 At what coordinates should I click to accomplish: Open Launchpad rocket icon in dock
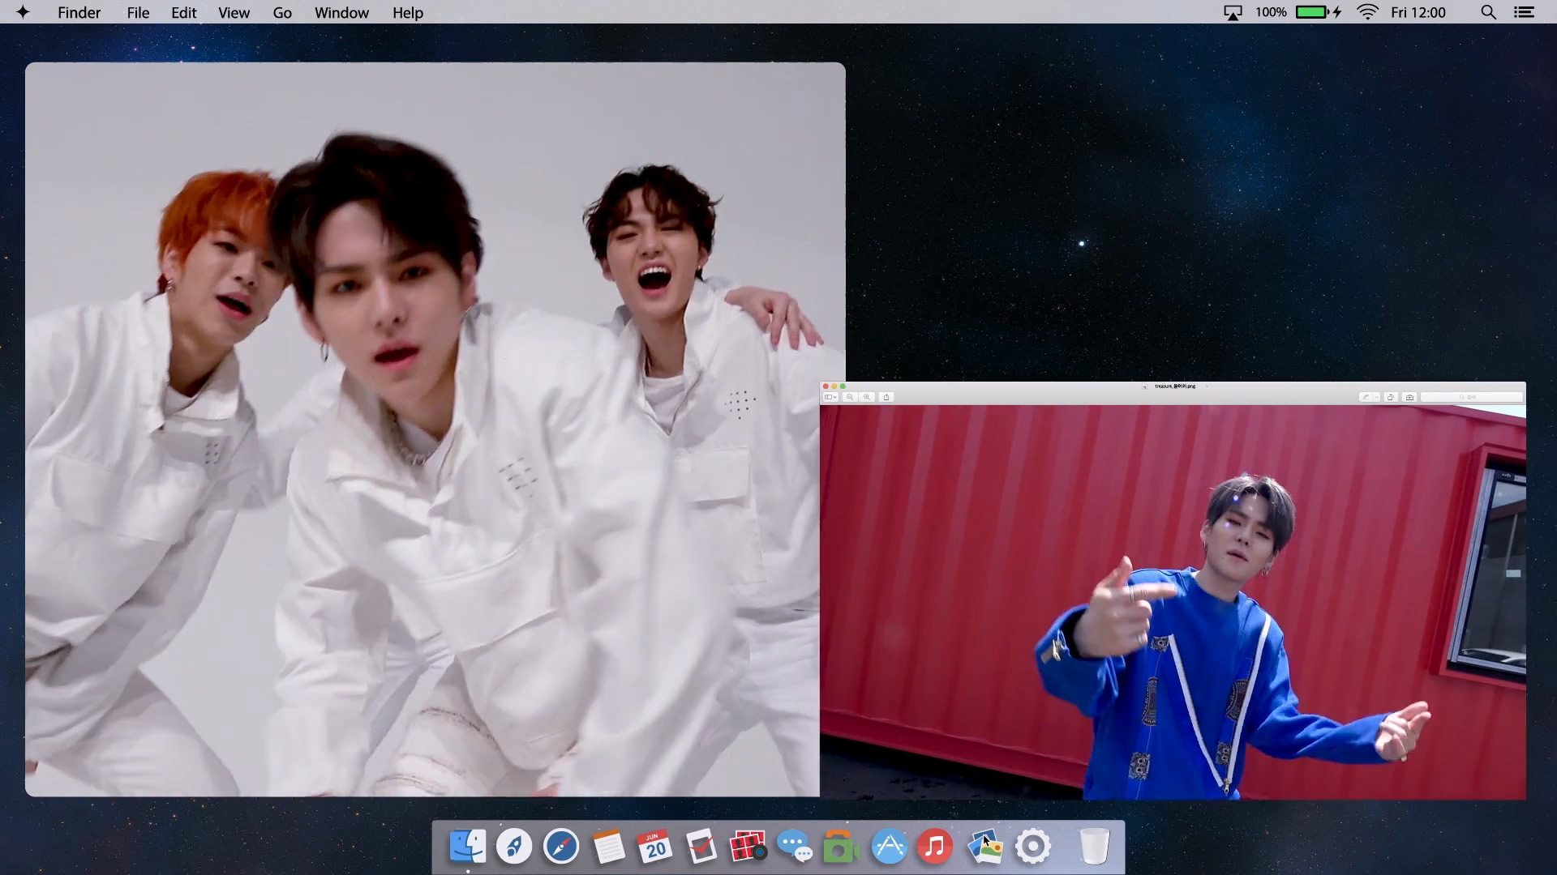(x=514, y=847)
